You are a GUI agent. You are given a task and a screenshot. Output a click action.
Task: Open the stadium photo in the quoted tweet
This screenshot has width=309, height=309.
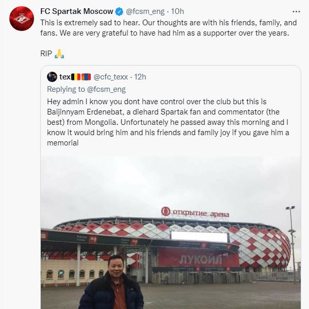[171, 233]
